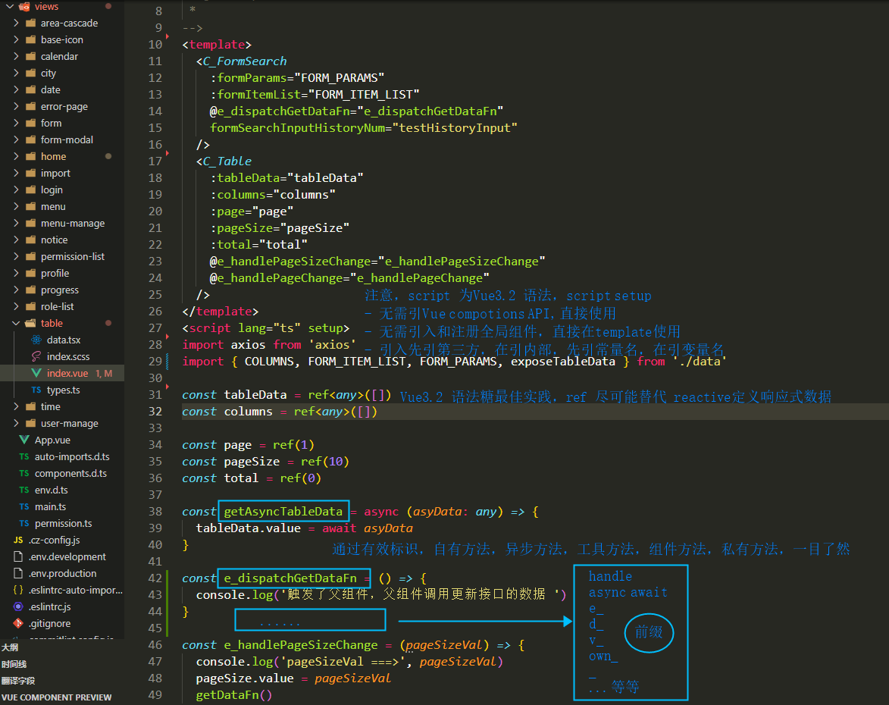889x705 pixels.
Task: Collapse the table folder chevron
Action: point(16,323)
